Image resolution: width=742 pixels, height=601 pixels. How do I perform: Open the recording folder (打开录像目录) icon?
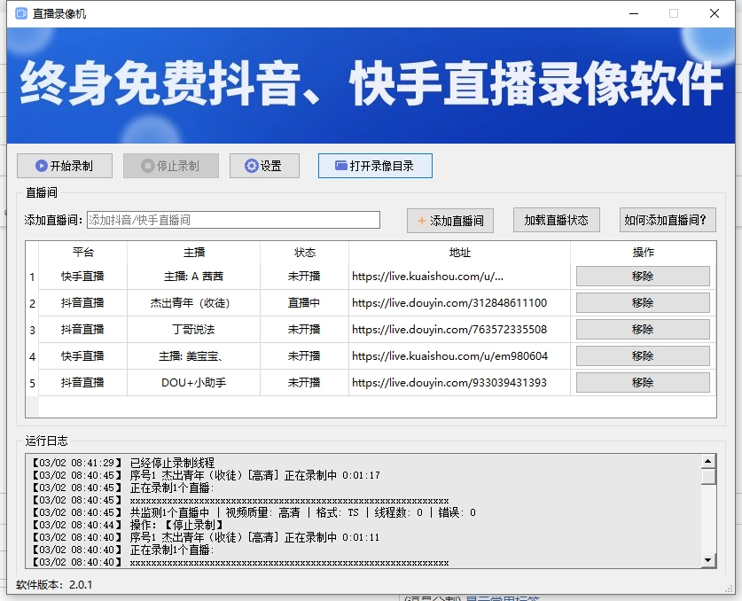pyautogui.click(x=340, y=166)
